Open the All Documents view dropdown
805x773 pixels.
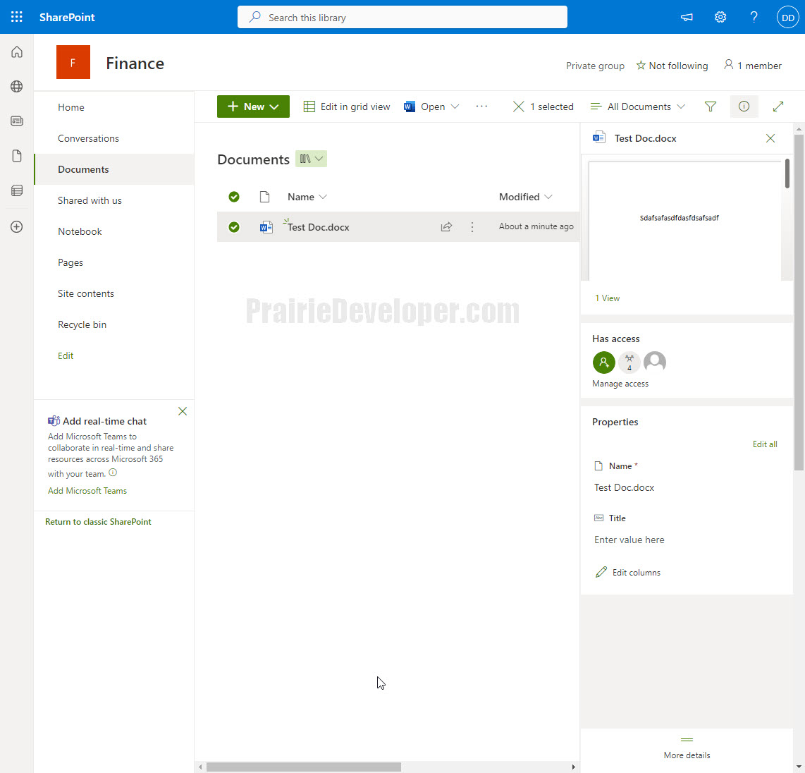point(638,106)
